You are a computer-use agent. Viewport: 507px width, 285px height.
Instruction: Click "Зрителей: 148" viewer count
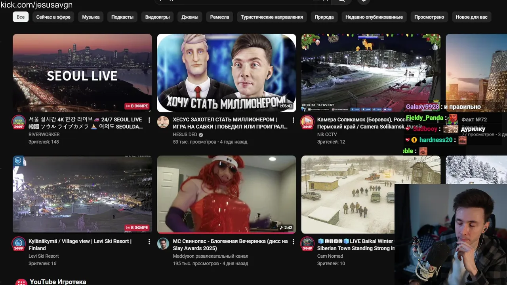(44, 142)
